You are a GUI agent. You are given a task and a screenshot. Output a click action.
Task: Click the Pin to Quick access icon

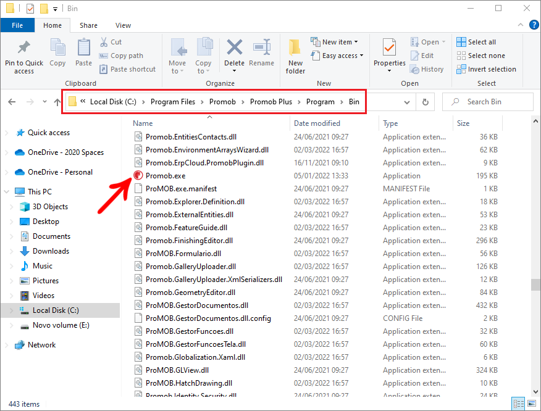click(x=24, y=48)
